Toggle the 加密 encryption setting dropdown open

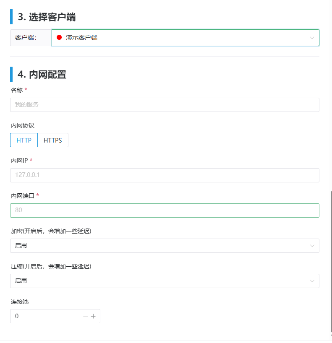pyautogui.click(x=164, y=246)
